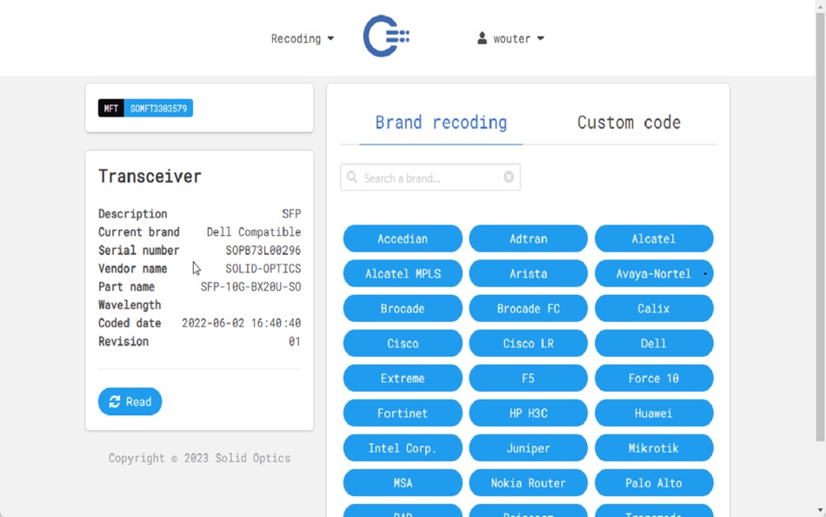826x517 pixels.
Task: Pick the MSA brand button
Action: [x=403, y=483]
